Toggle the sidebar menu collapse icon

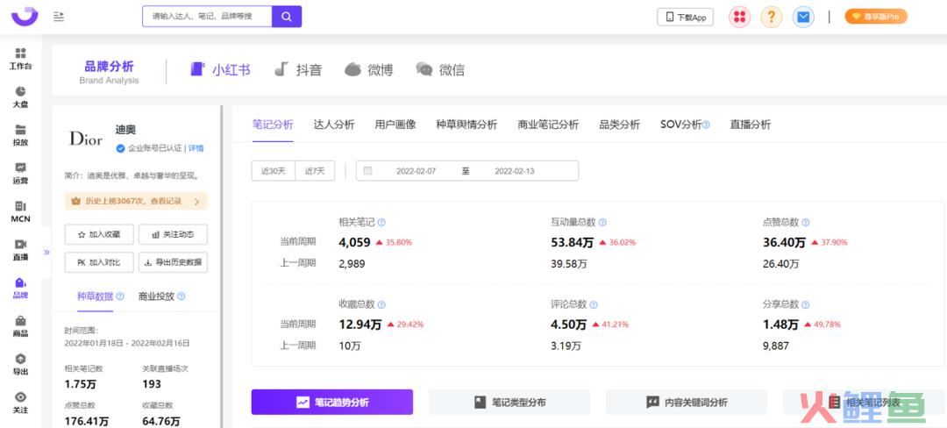[x=59, y=17]
